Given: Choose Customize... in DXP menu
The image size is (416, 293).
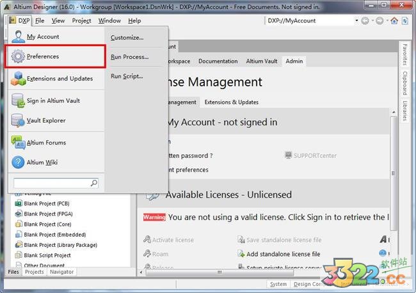Looking at the screenshot, I should pos(127,38).
